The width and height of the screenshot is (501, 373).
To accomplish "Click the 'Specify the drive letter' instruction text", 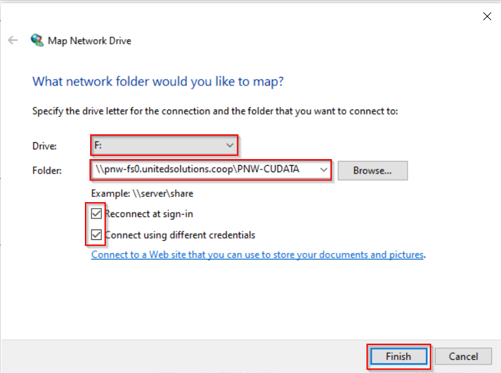I will click(x=215, y=112).
